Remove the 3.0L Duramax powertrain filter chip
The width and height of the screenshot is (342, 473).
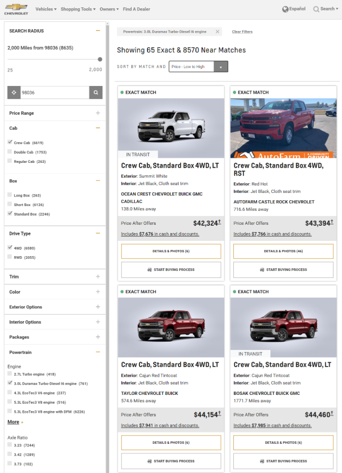[217, 32]
